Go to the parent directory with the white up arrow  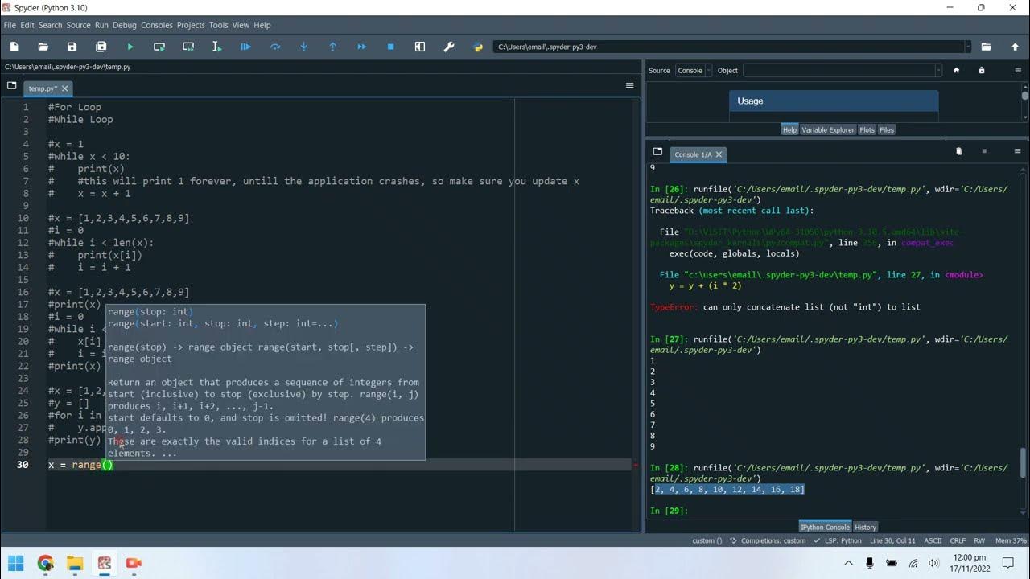1015,47
